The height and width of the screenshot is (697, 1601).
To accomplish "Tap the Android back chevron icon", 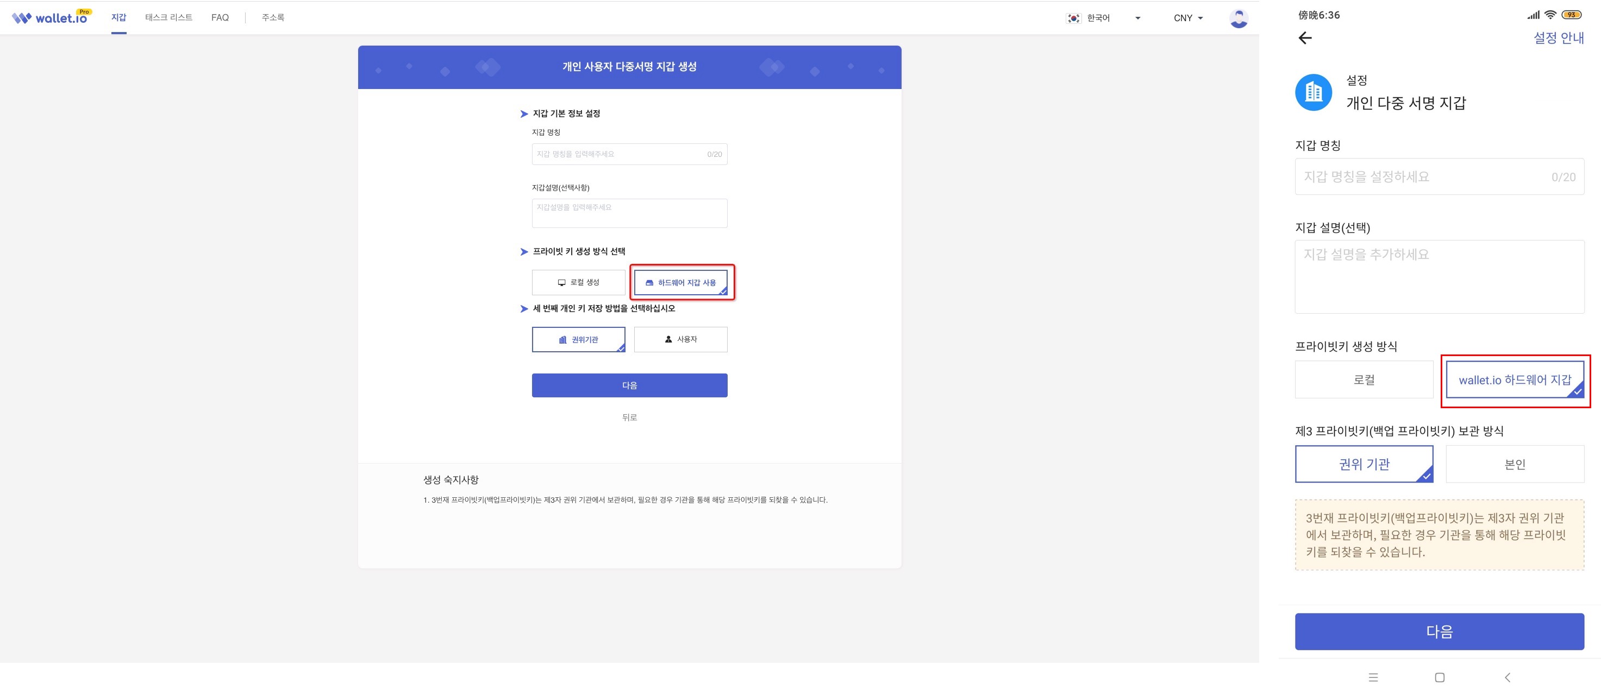I will point(1507,677).
